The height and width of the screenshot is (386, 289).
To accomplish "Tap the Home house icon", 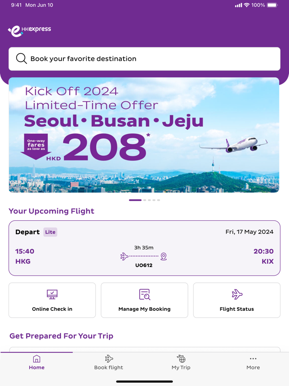I will click(36, 359).
